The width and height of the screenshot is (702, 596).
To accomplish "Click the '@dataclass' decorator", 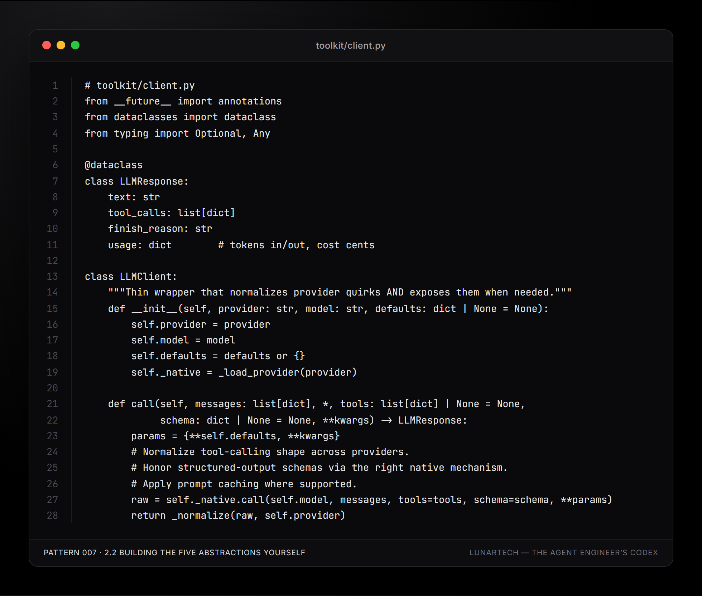I will click(x=114, y=165).
